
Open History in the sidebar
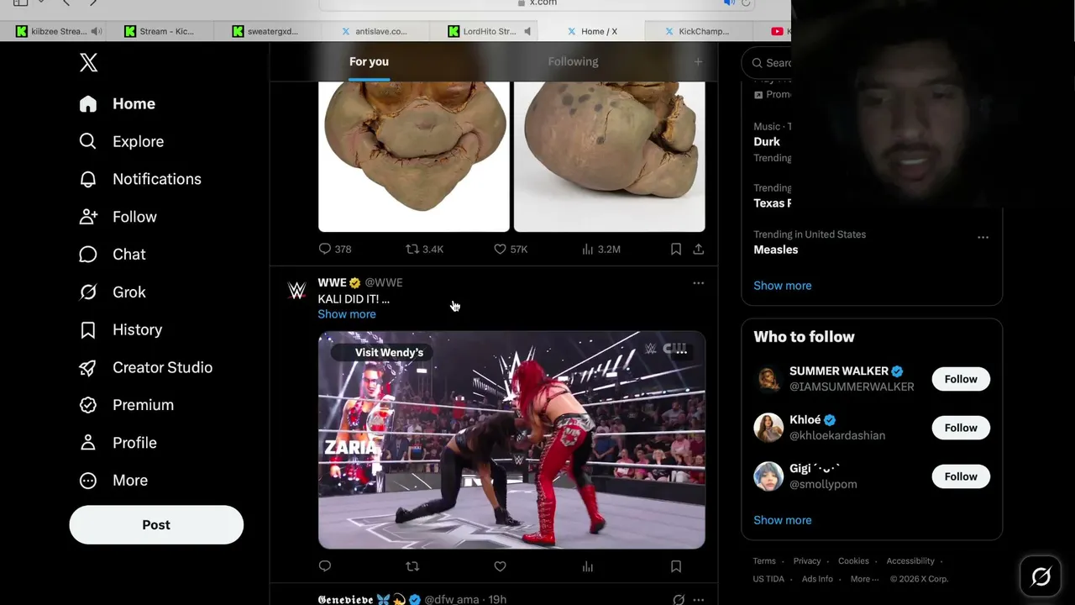coord(120,329)
